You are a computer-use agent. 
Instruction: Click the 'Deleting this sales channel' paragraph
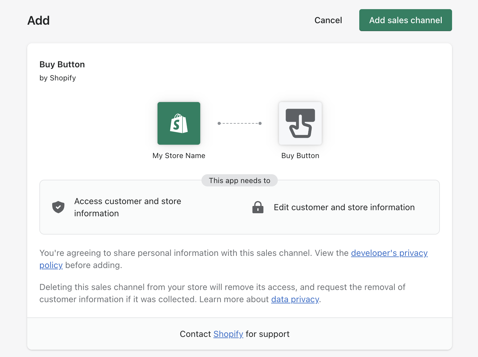coord(223,293)
